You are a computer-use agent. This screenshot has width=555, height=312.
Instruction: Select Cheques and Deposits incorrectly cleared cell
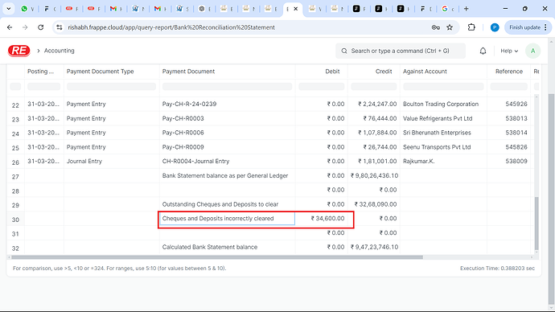pos(227,219)
